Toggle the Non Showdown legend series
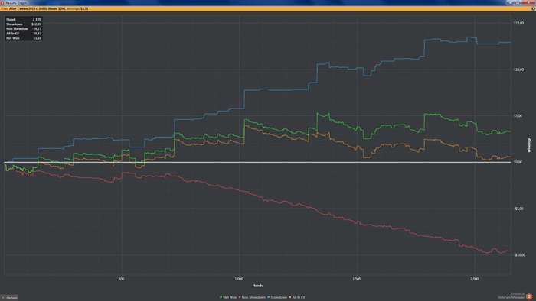This screenshot has width=536, height=301. click(252, 297)
